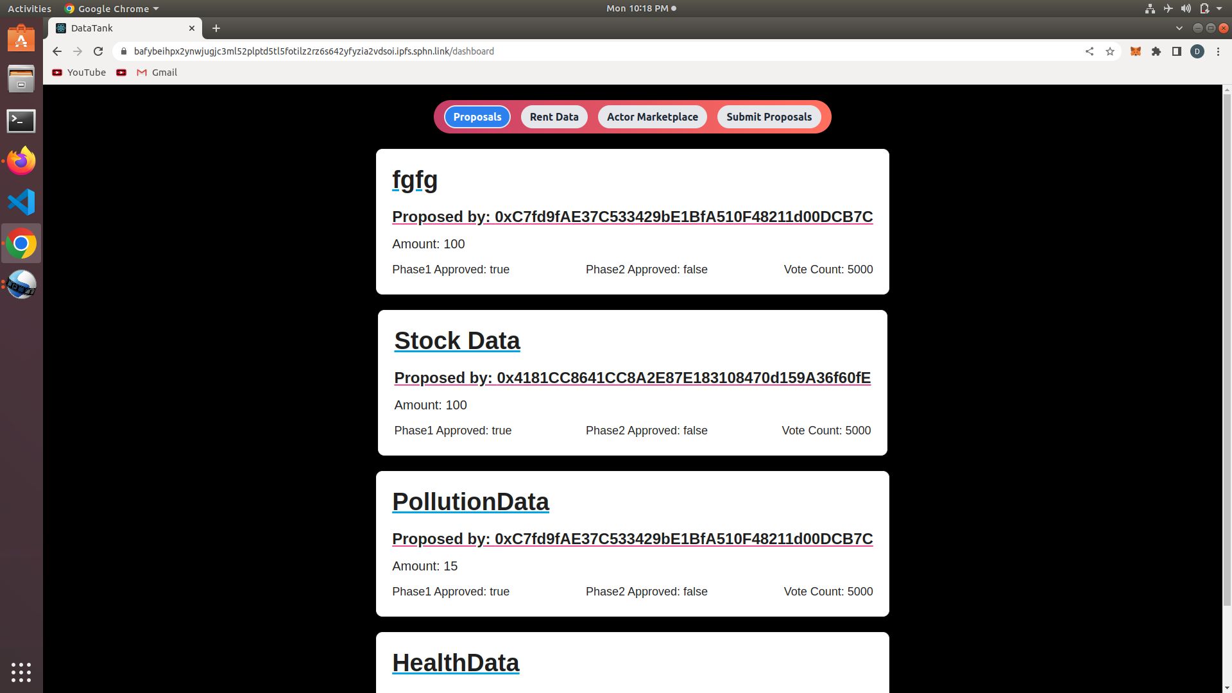Click HealthData proposal title
Image resolution: width=1232 pixels, height=693 pixels.
(455, 663)
